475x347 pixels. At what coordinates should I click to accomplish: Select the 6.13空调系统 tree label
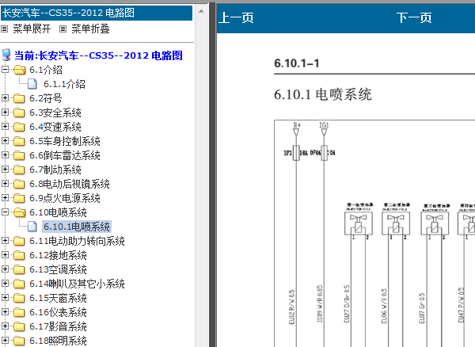click(58, 269)
